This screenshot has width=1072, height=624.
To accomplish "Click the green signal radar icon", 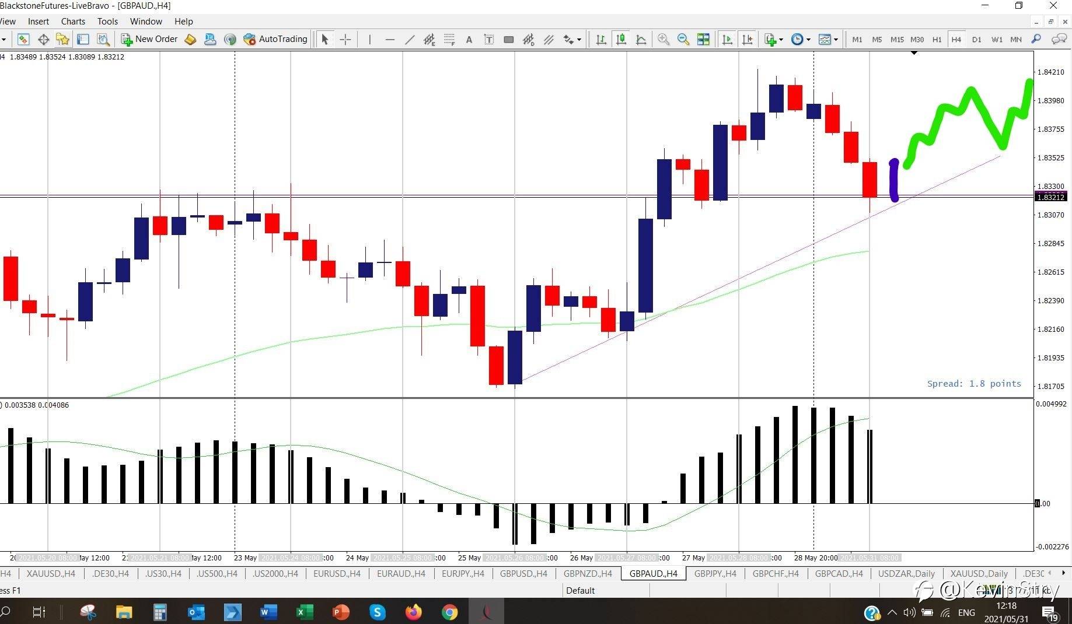I will point(230,39).
